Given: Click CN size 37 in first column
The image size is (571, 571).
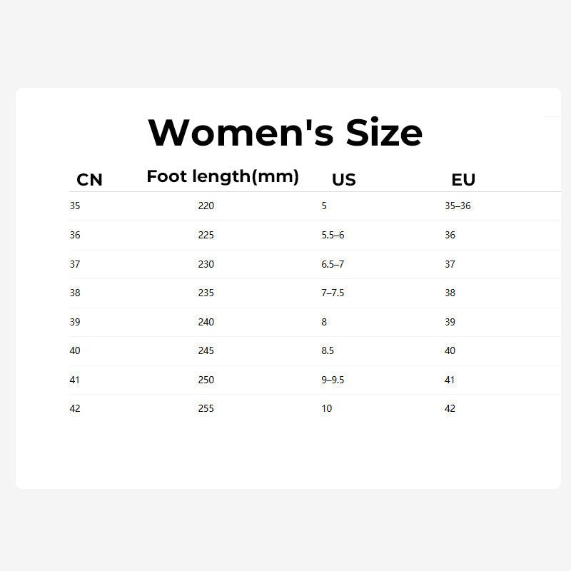Looking at the screenshot, I should (x=75, y=264).
